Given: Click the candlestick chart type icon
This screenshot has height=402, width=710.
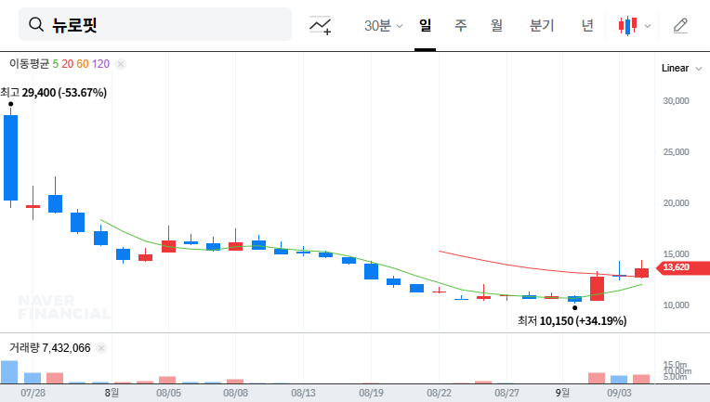Looking at the screenshot, I should [x=627, y=26].
